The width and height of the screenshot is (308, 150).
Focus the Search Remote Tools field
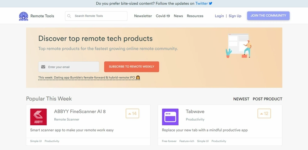pos(96,16)
